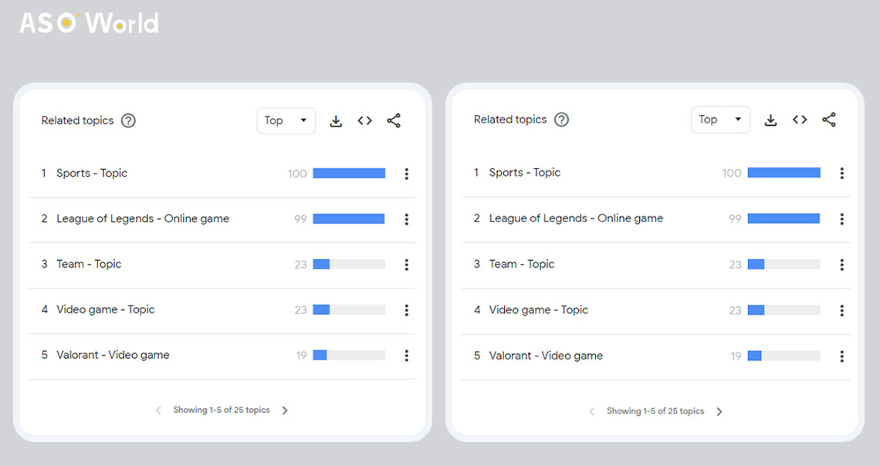The height and width of the screenshot is (466, 880).
Task: Click the blue bar for right Sports topic
Action: tap(784, 173)
